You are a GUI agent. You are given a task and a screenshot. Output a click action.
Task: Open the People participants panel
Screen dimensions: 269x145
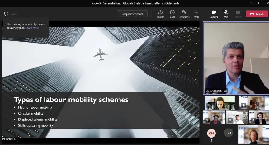point(160,14)
